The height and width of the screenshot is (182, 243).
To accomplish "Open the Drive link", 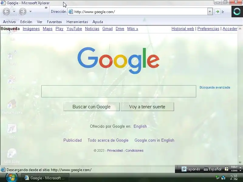I will pyautogui.click(x=120, y=29).
